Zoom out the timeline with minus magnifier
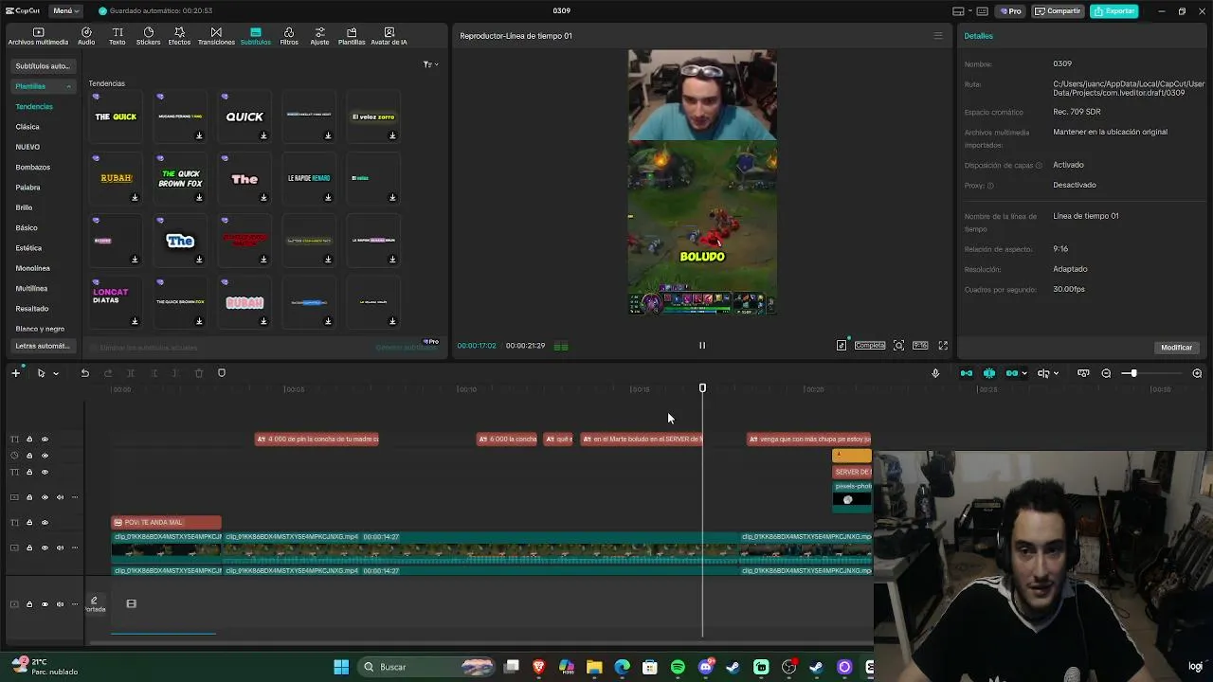Viewport: 1213px width, 682px height. pos(1106,373)
